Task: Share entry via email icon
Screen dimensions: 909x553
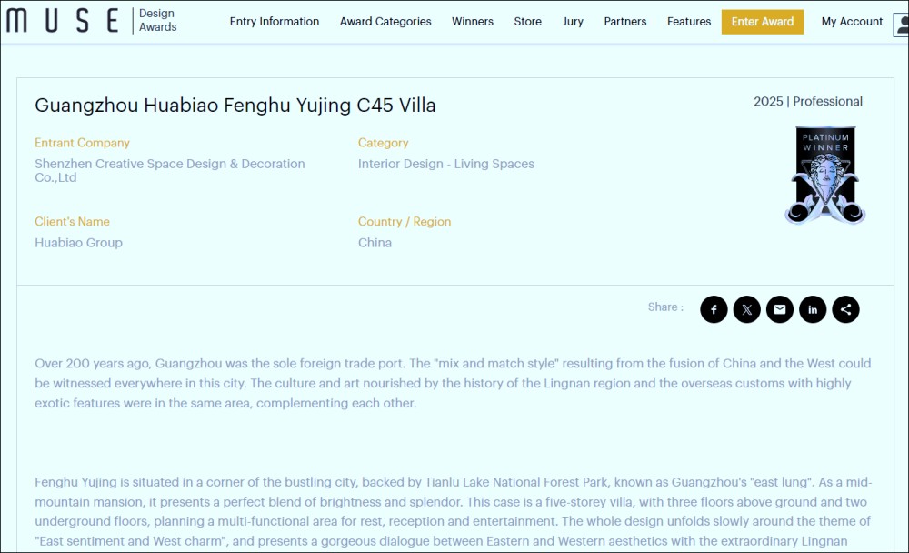Action: (x=779, y=309)
